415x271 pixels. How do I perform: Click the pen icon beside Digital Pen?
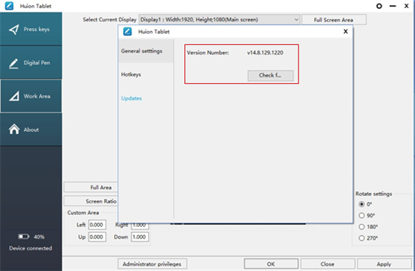(13, 63)
